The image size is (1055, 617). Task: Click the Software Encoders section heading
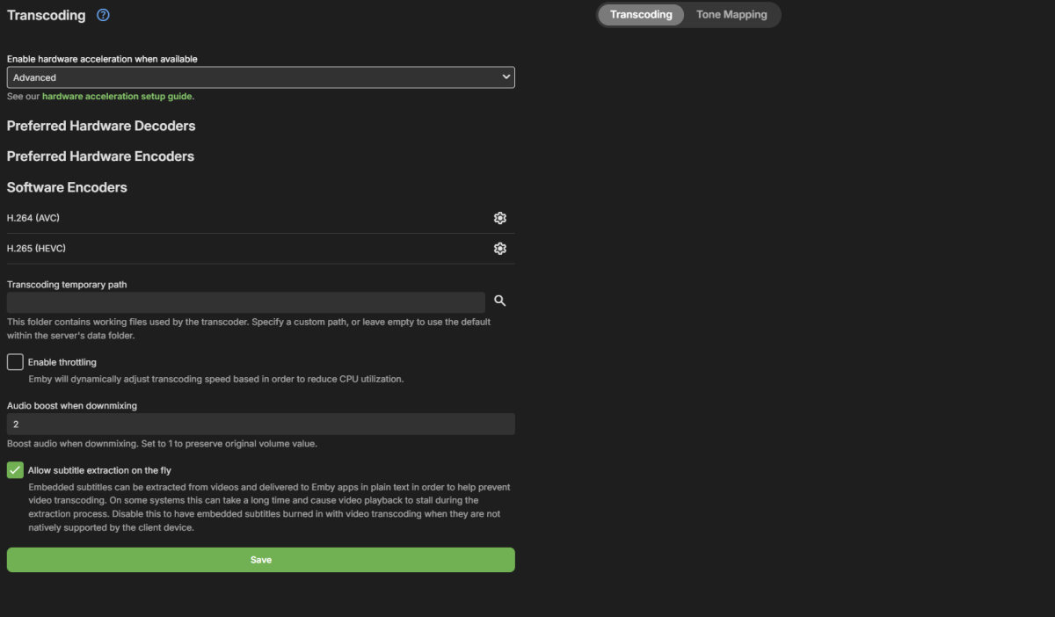67,187
